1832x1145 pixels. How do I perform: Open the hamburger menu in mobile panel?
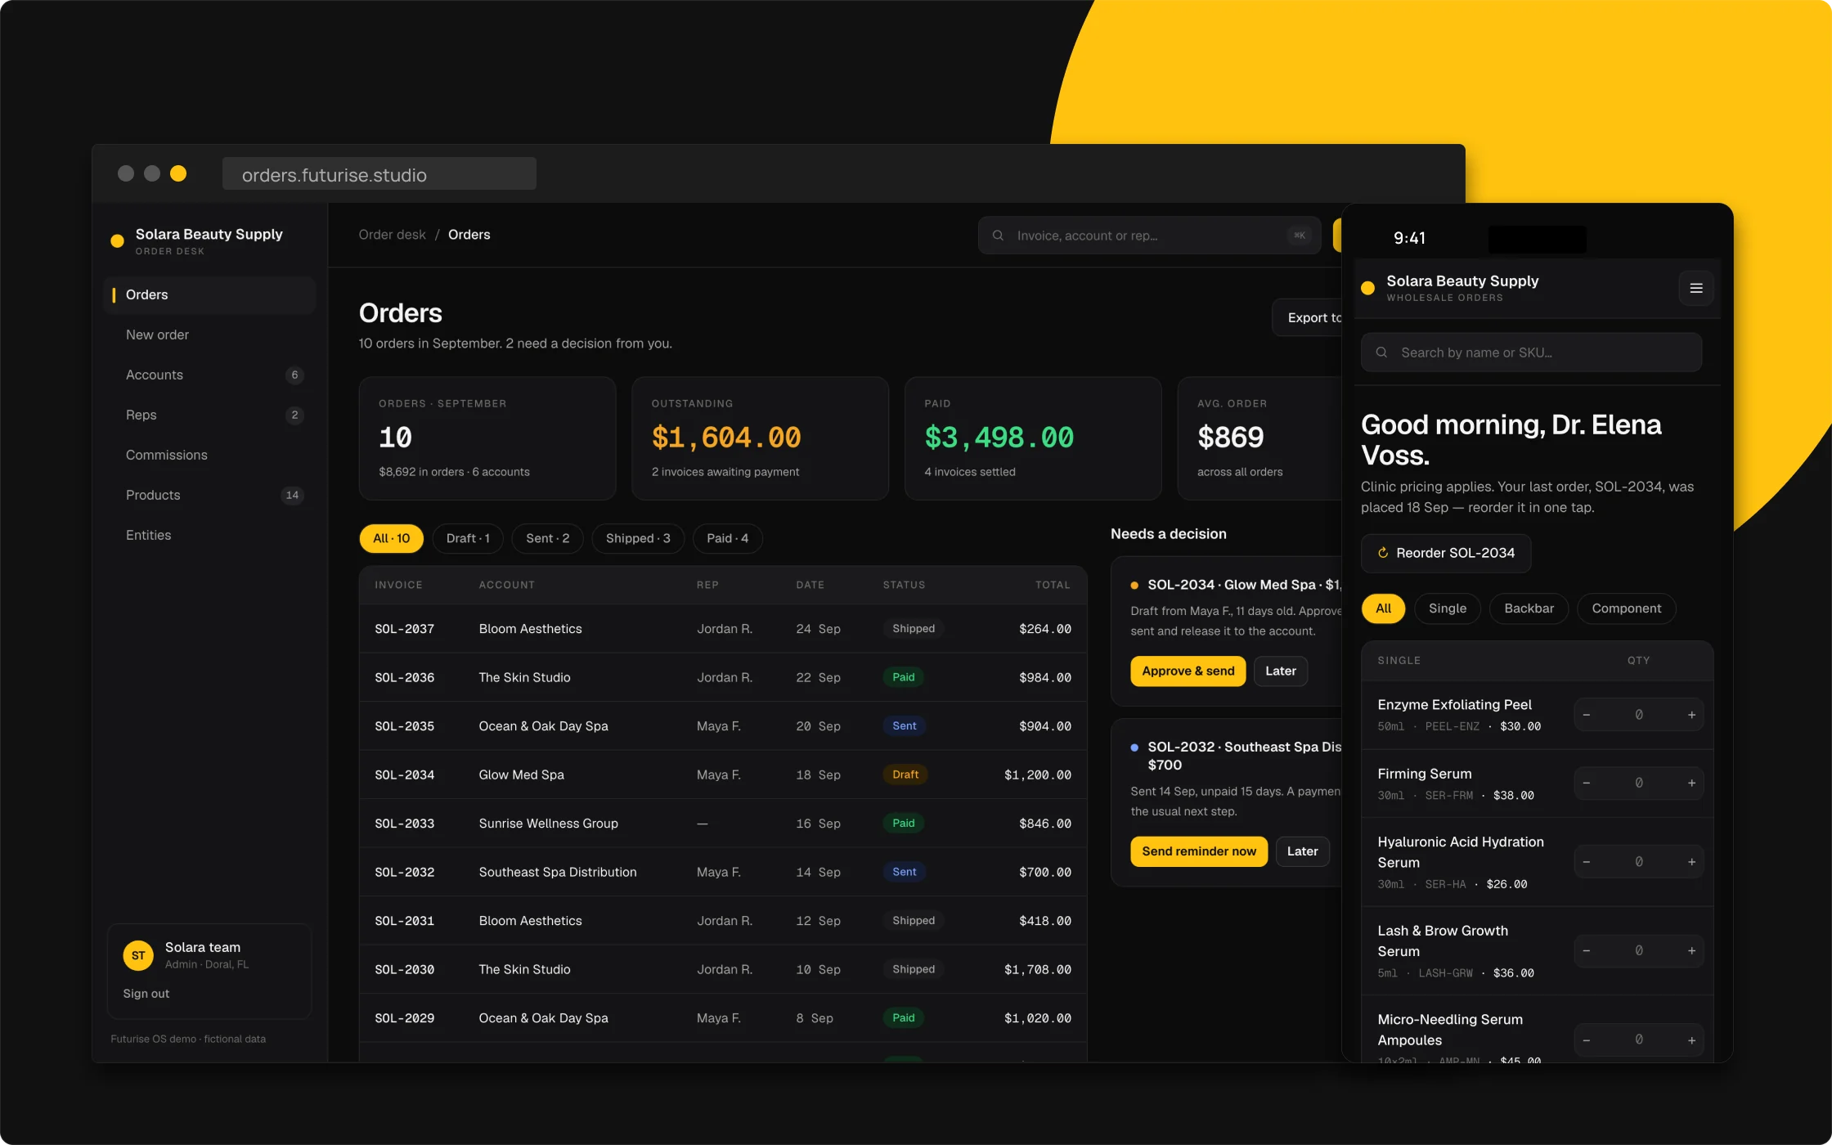point(1695,288)
